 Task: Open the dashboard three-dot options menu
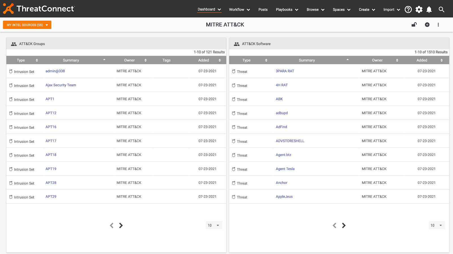click(x=438, y=25)
